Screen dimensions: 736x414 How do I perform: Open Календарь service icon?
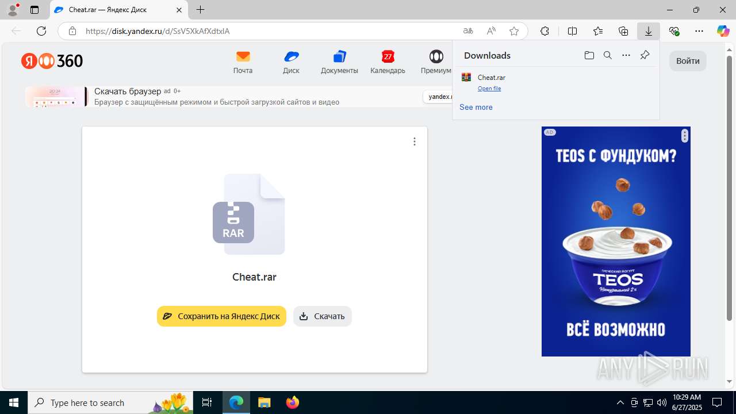pyautogui.click(x=388, y=62)
